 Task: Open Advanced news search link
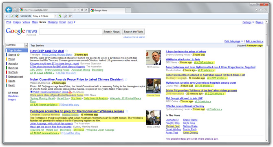click(x=134, y=37)
